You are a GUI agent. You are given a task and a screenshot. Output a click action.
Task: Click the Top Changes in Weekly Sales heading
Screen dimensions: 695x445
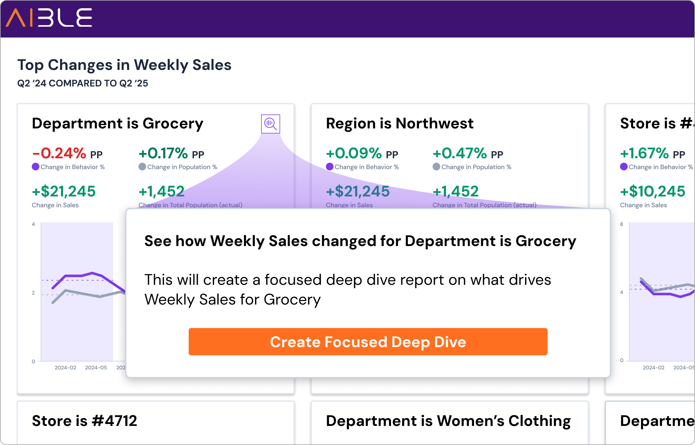(x=124, y=65)
